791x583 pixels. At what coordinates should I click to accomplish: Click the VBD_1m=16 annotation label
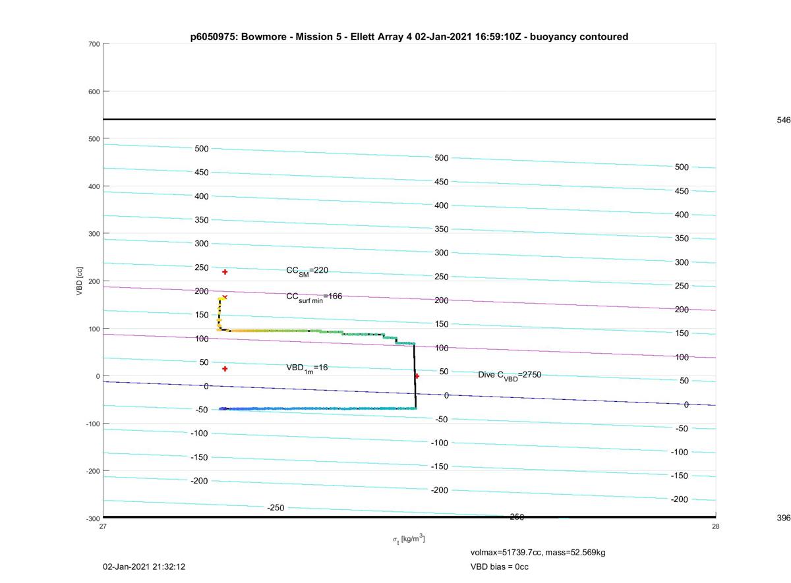(x=307, y=368)
